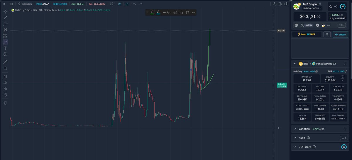Open chart settings hexagon icon at top
Image resolution: width=352 pixels, height=160 pixels.
coord(280,4)
